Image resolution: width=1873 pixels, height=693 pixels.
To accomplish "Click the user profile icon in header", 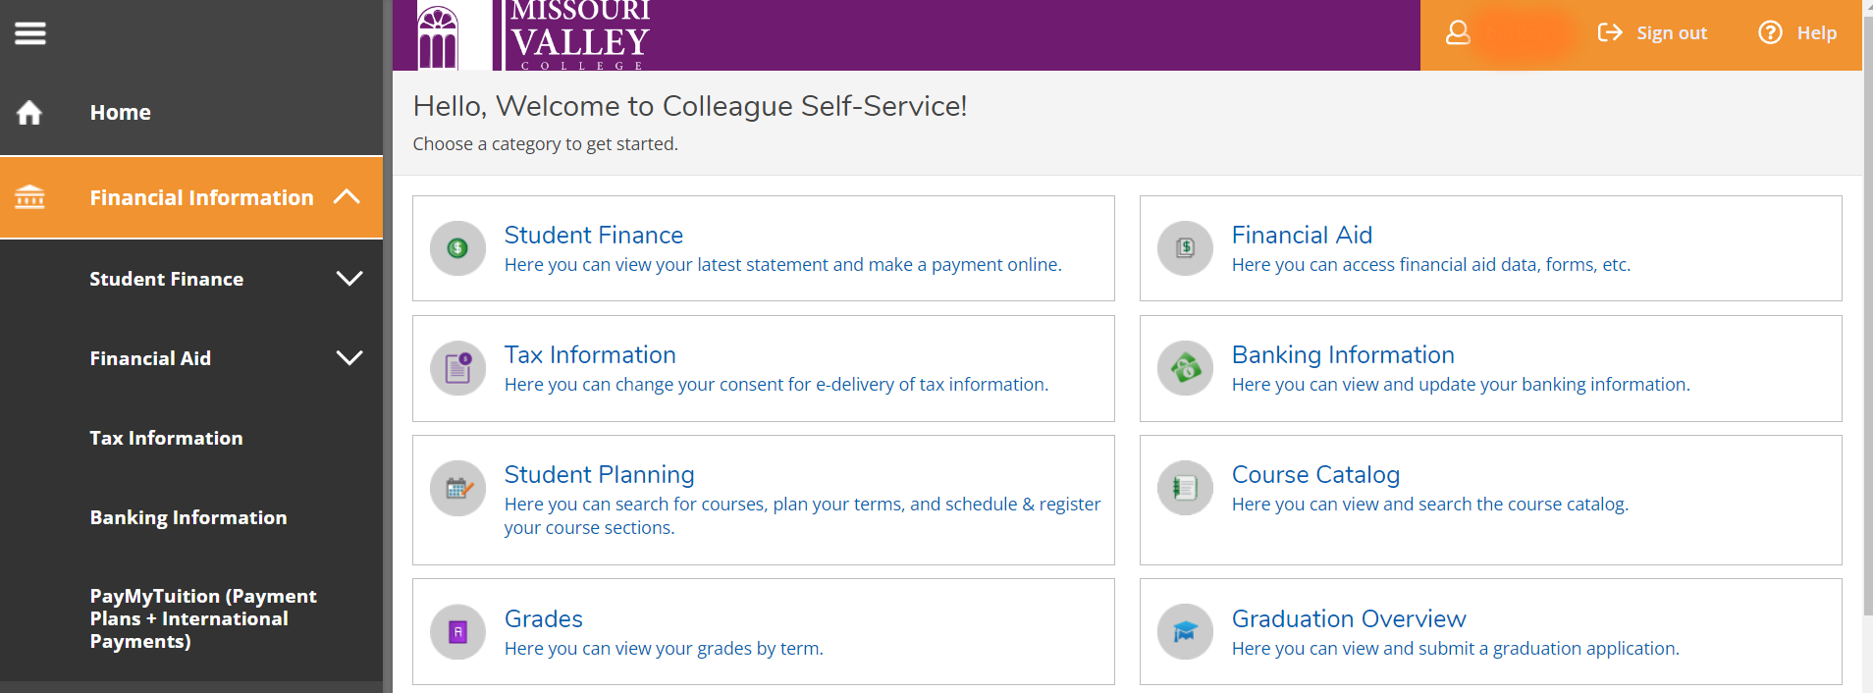I will tap(1458, 33).
